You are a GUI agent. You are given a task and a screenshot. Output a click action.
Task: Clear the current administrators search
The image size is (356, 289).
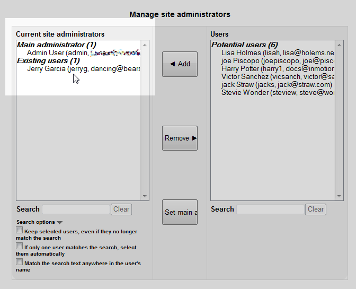point(121,209)
